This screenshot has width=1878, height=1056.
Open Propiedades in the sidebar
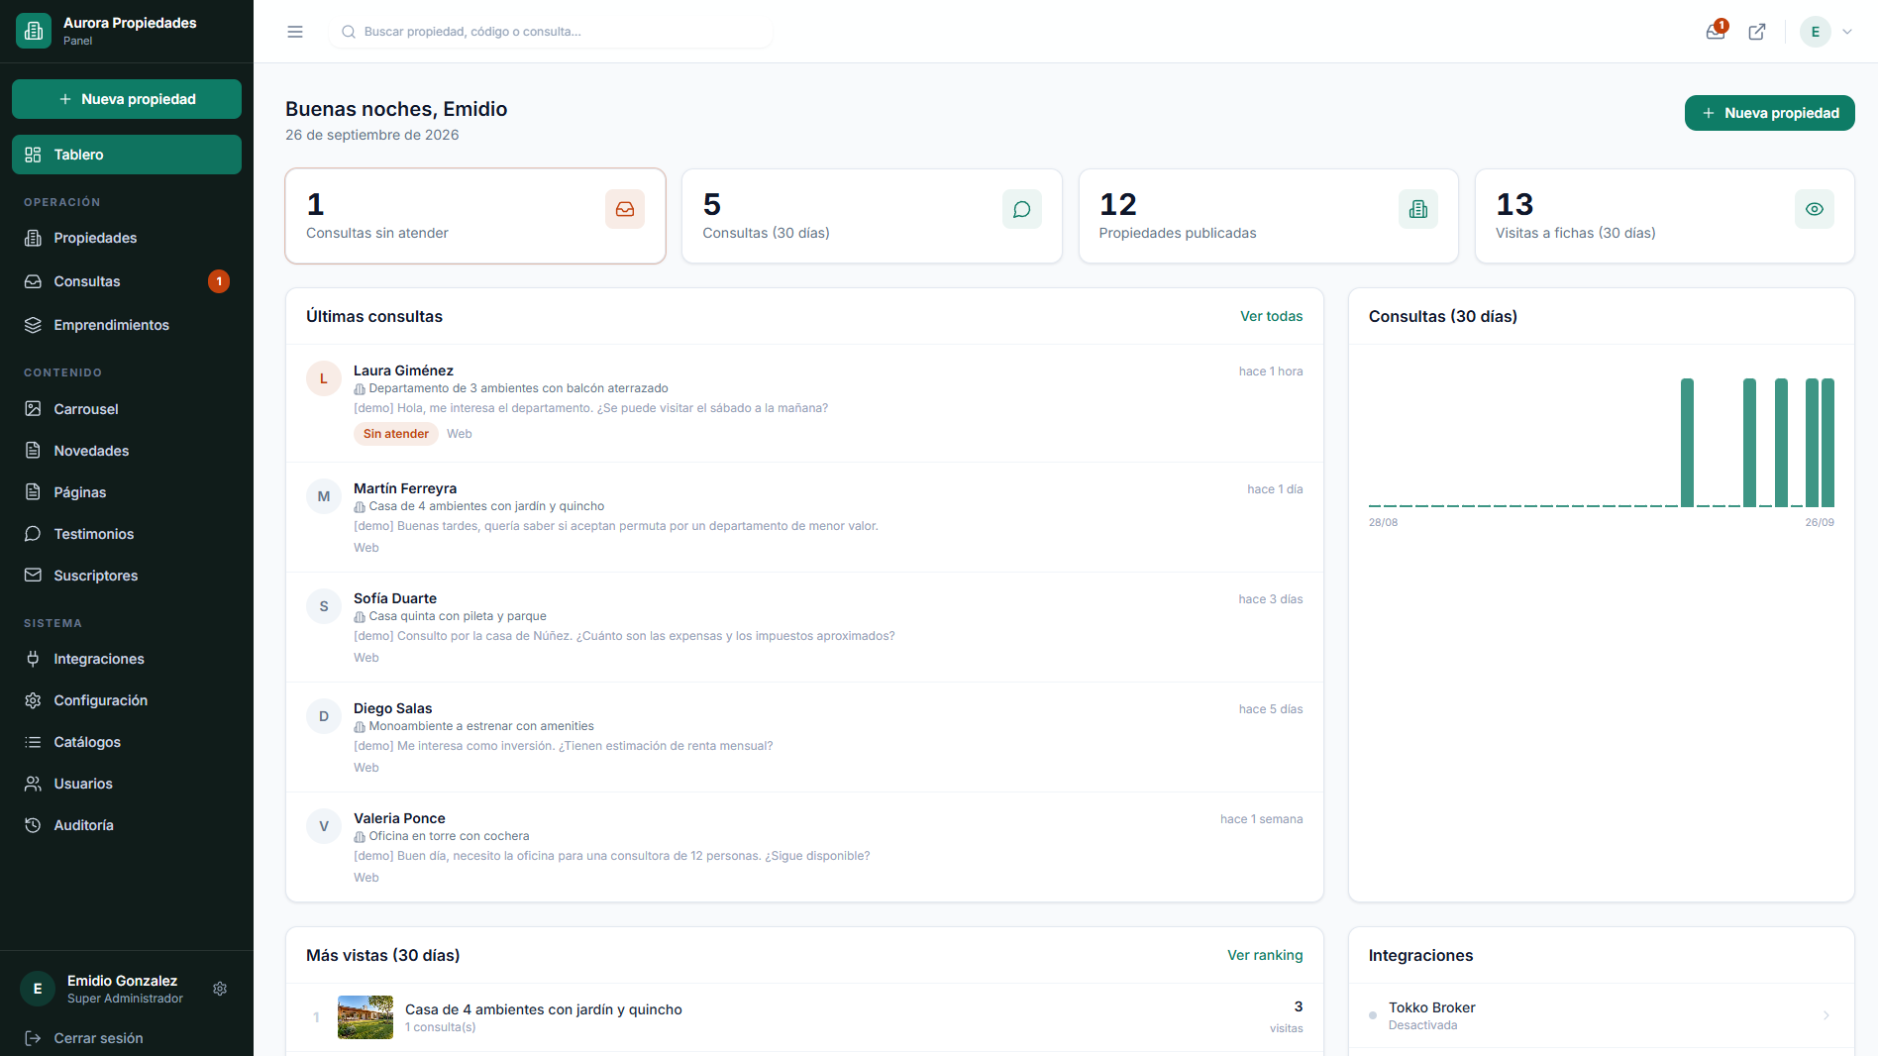click(127, 238)
